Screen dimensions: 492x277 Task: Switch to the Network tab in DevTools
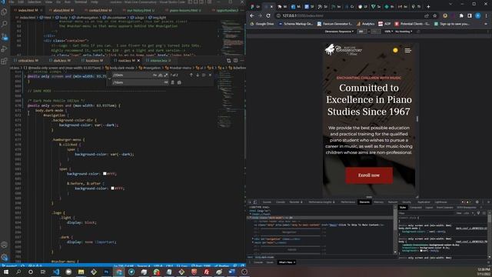click(393, 202)
